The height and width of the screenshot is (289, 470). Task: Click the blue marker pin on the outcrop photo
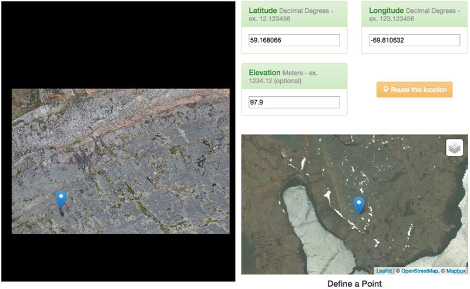coord(61,199)
